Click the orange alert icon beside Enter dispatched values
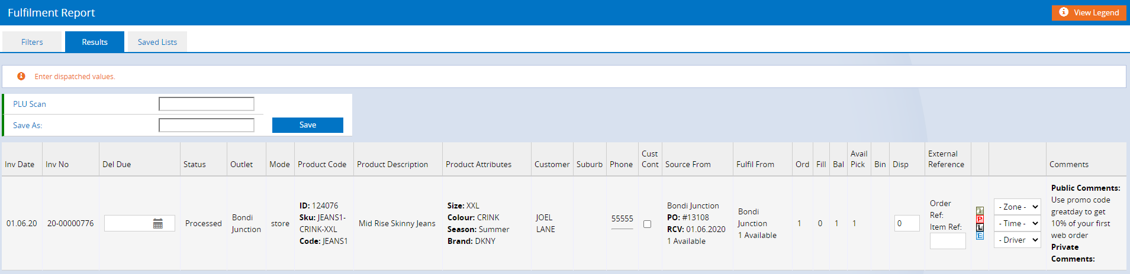Image resolution: width=1130 pixels, height=274 pixels. coord(21,76)
